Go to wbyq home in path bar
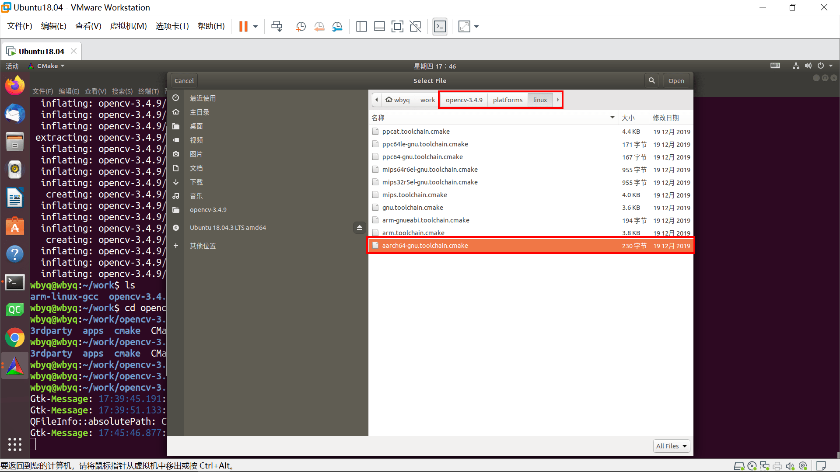This screenshot has width=840, height=472. point(398,100)
